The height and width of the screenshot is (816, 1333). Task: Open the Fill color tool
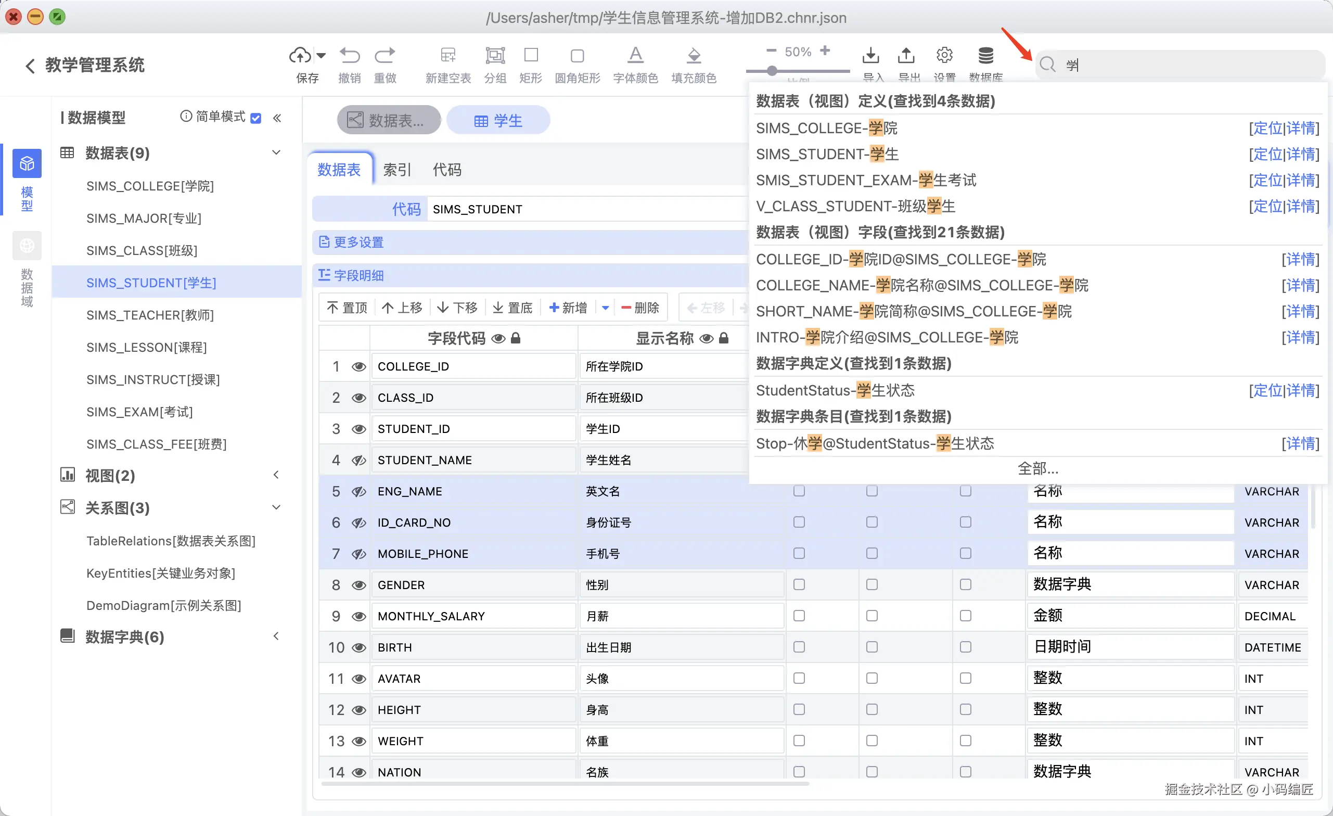(x=694, y=55)
